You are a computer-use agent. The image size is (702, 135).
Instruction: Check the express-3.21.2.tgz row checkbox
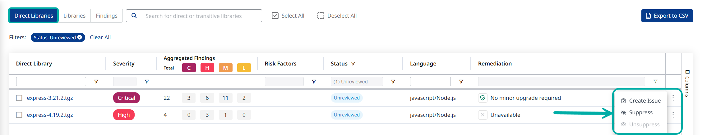tap(19, 98)
